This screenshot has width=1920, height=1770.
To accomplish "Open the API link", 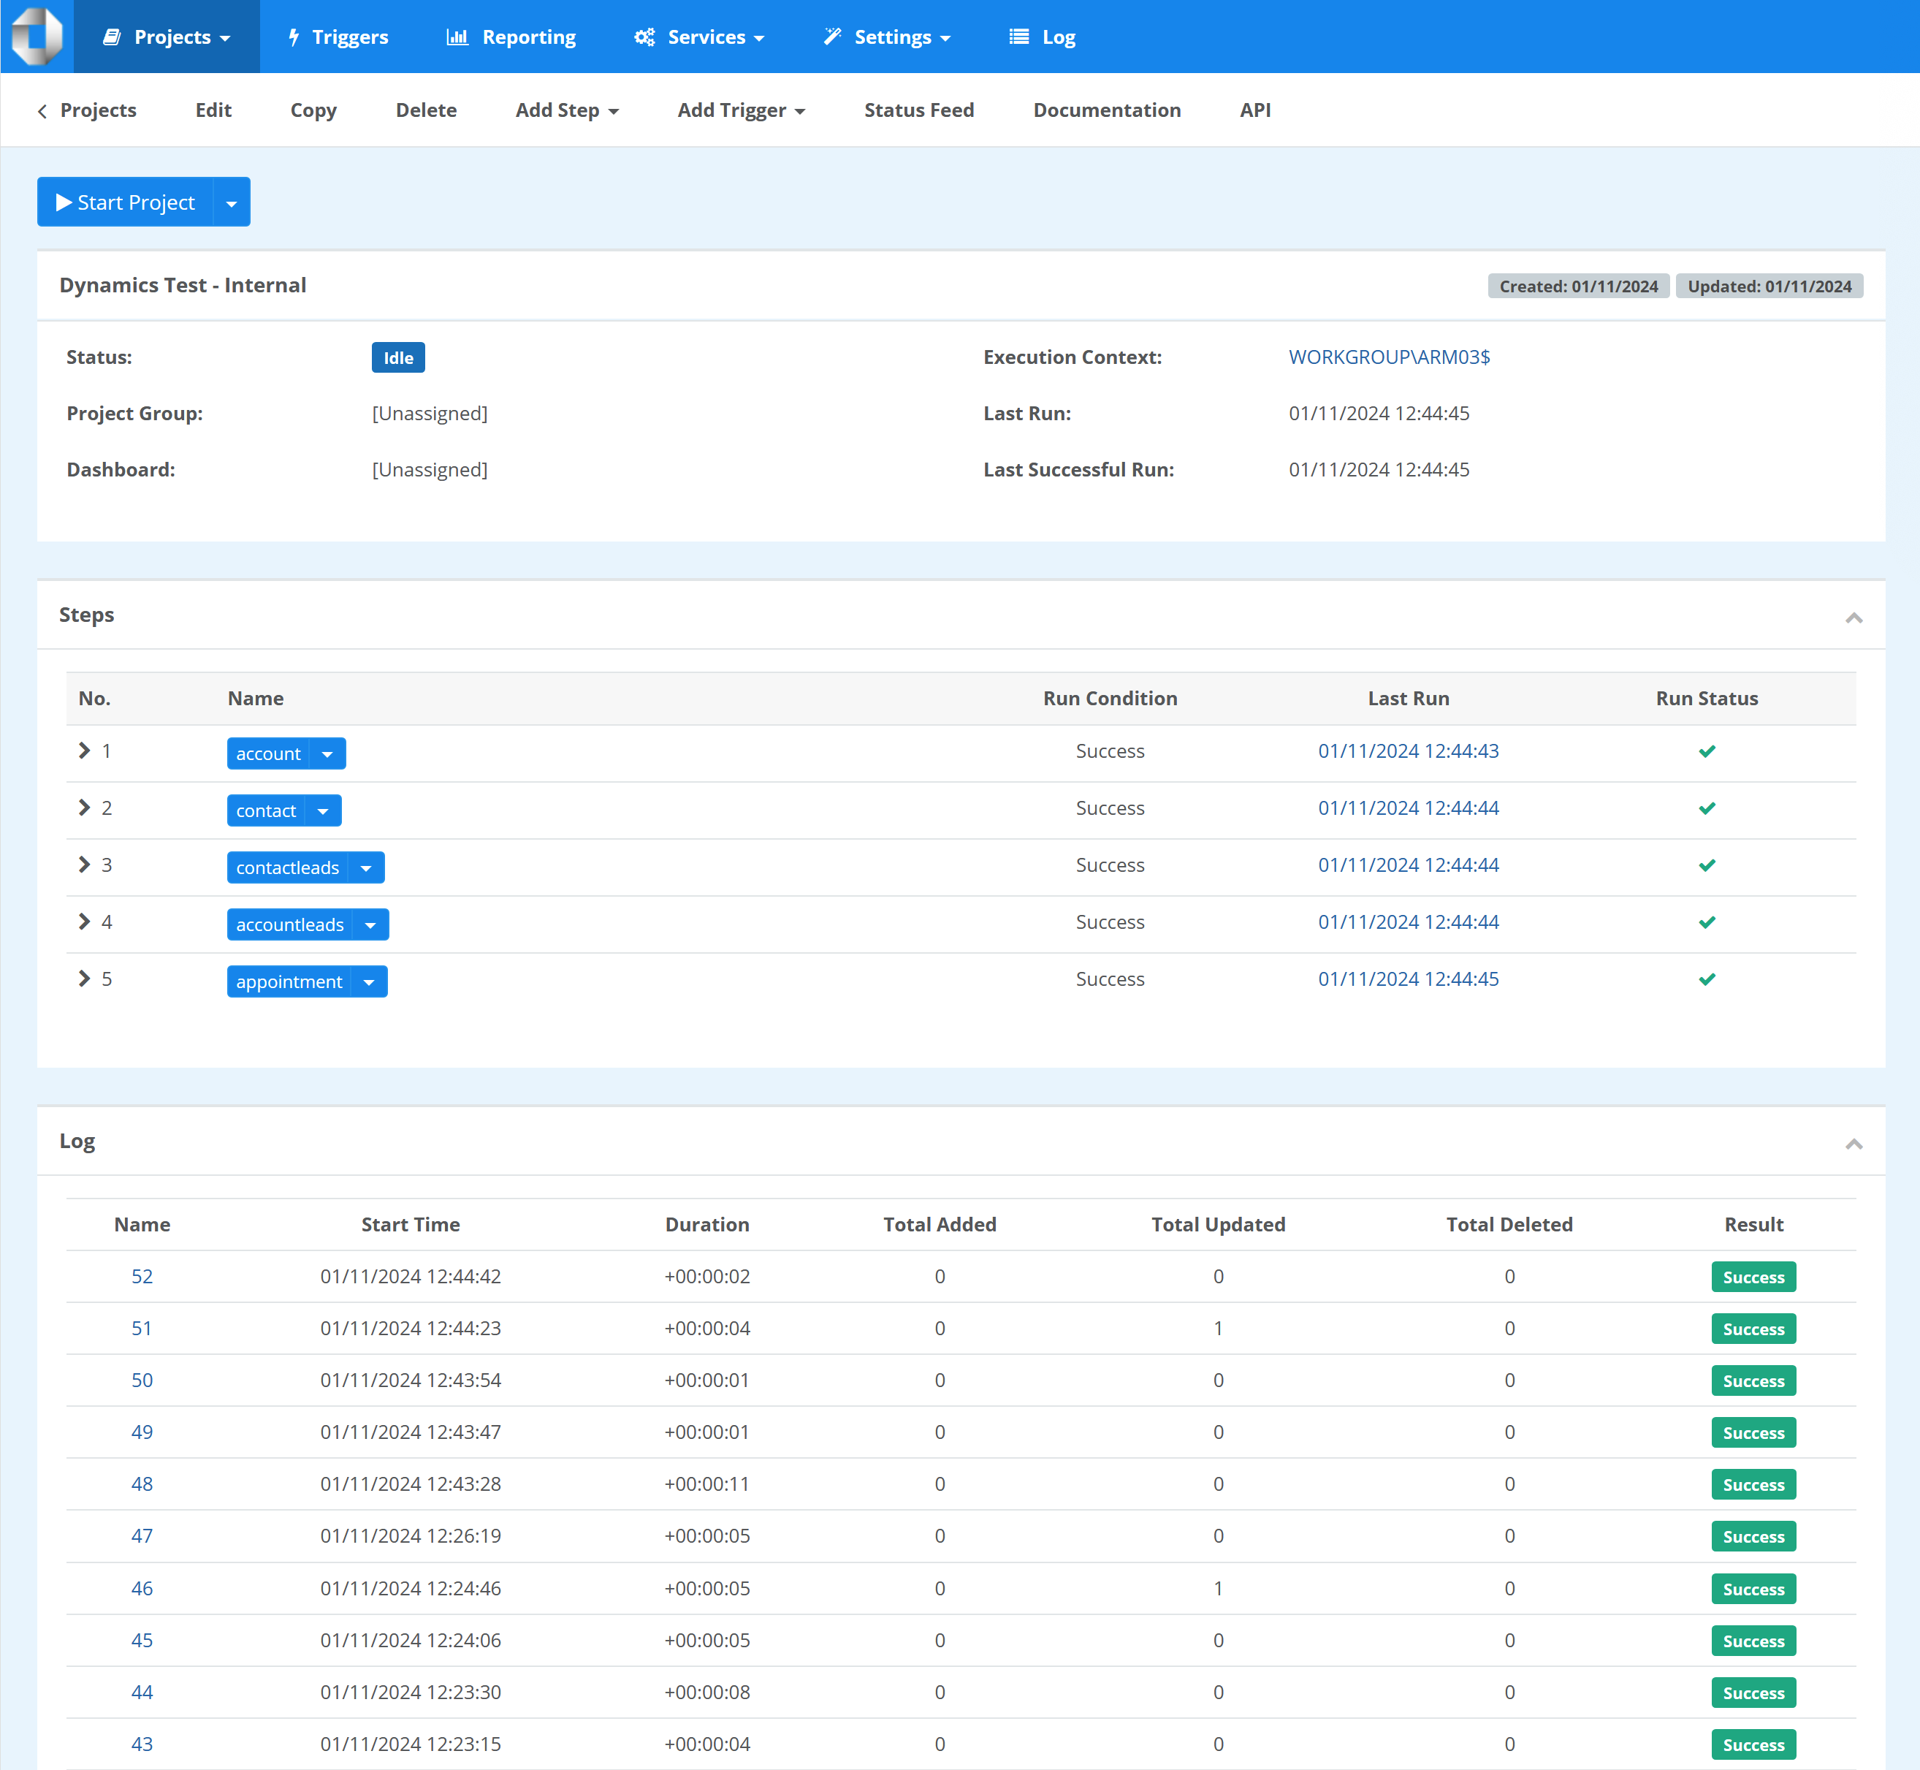I will click(1254, 110).
